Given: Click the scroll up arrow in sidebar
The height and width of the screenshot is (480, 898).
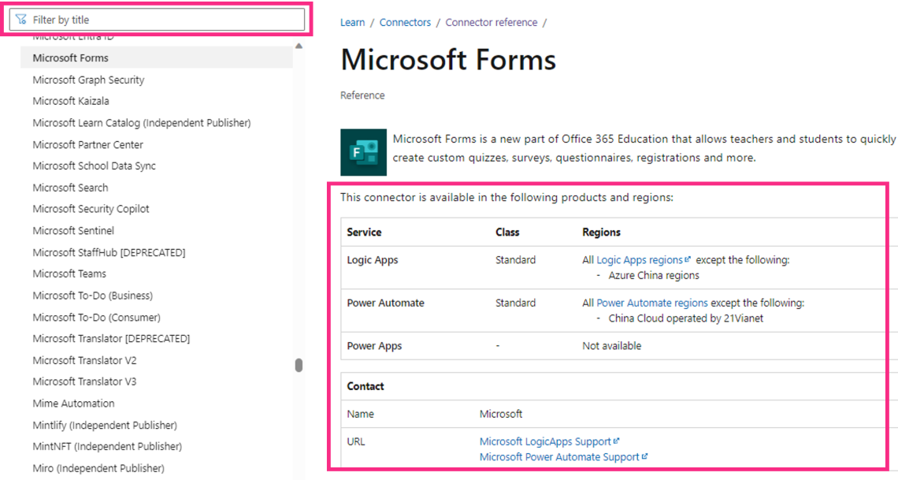Looking at the screenshot, I should tap(299, 46).
